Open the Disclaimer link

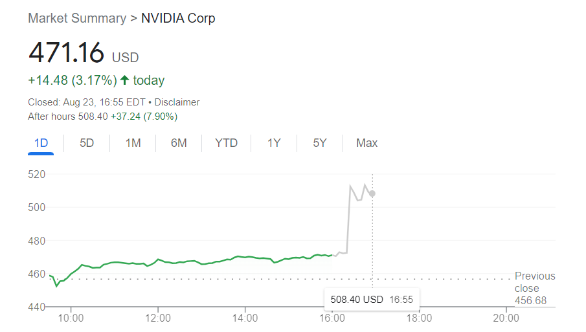[179, 102]
